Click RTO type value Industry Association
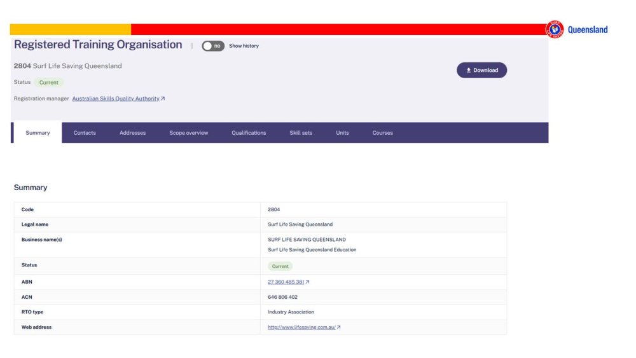 (291, 312)
